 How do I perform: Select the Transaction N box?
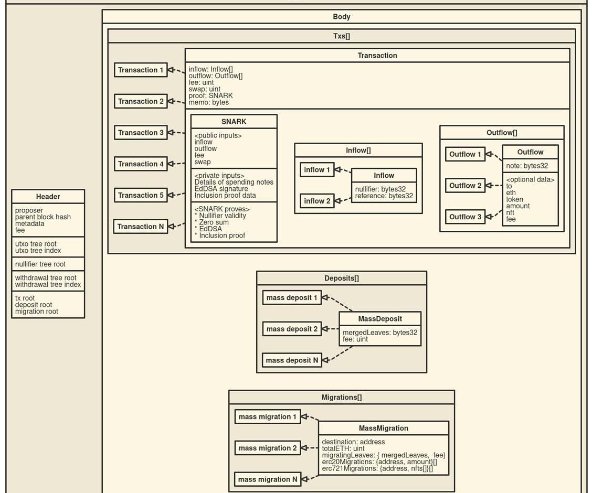pyautogui.click(x=141, y=227)
